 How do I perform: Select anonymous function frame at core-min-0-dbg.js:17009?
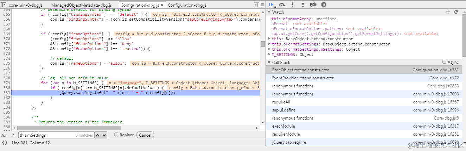coord(364,94)
